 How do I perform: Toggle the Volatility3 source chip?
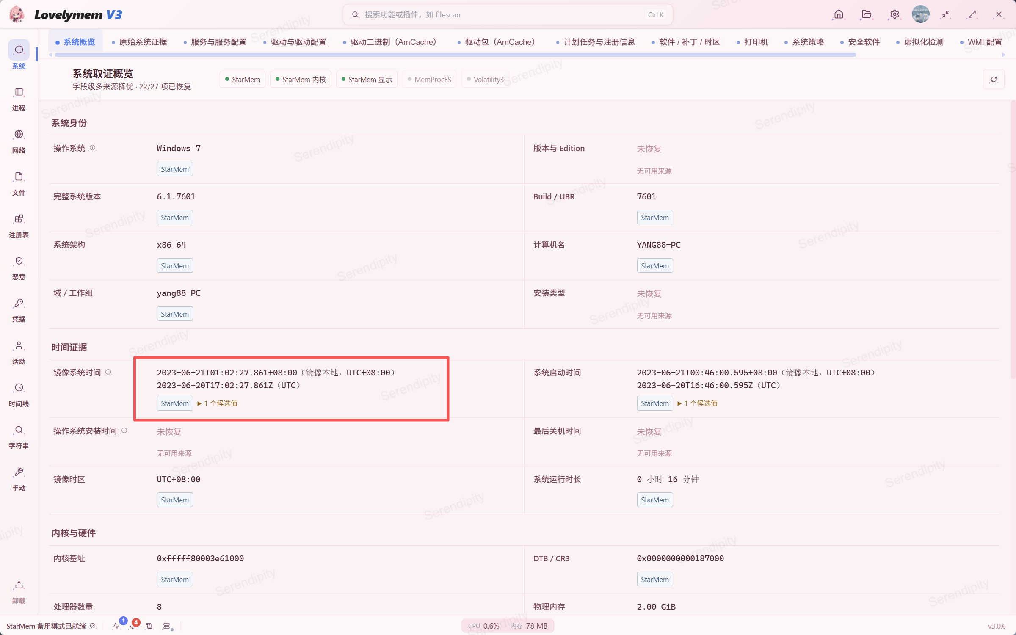[485, 79]
